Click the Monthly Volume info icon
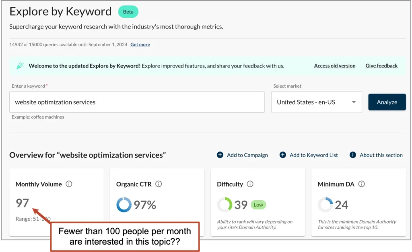 [x=69, y=184]
